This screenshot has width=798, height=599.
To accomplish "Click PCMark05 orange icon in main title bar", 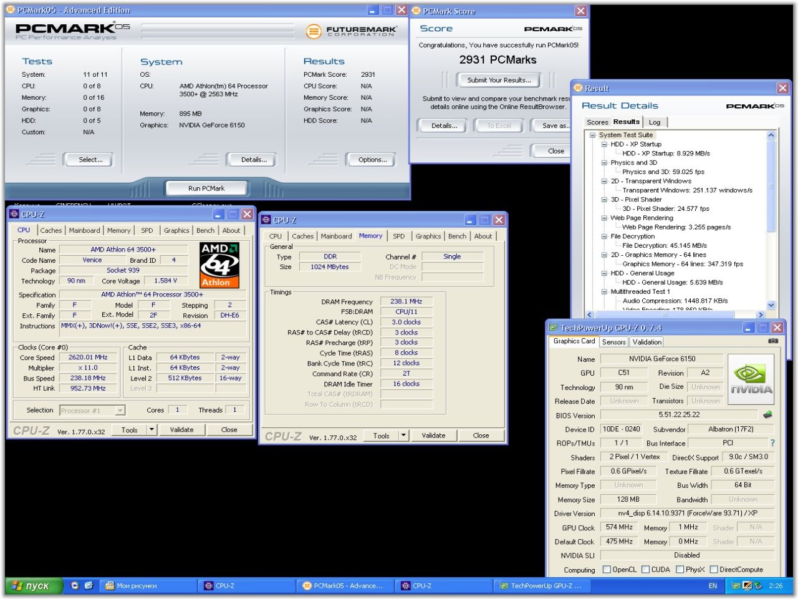I will [11, 10].
